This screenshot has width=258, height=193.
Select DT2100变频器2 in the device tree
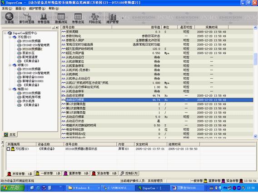click(x=32, y=49)
